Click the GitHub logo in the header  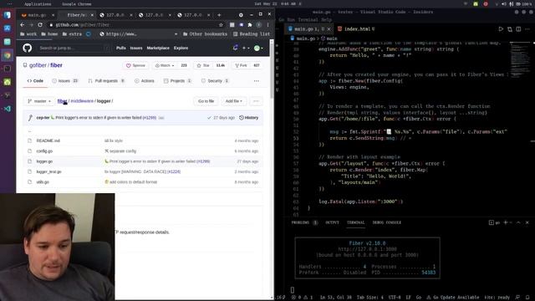click(28, 48)
